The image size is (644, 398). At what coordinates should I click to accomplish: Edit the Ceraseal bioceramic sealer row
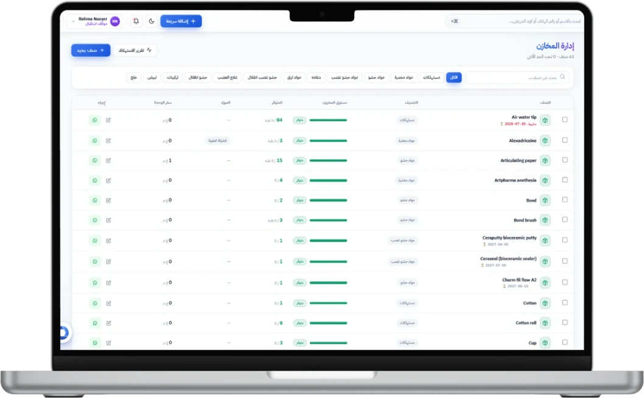coord(108,261)
